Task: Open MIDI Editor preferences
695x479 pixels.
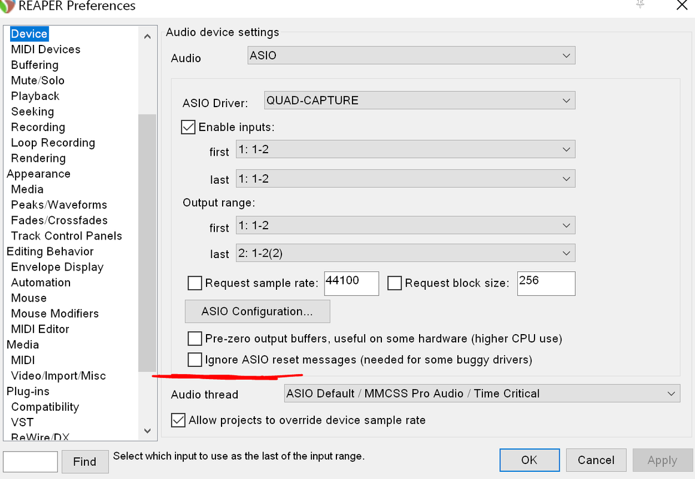Action: point(40,329)
